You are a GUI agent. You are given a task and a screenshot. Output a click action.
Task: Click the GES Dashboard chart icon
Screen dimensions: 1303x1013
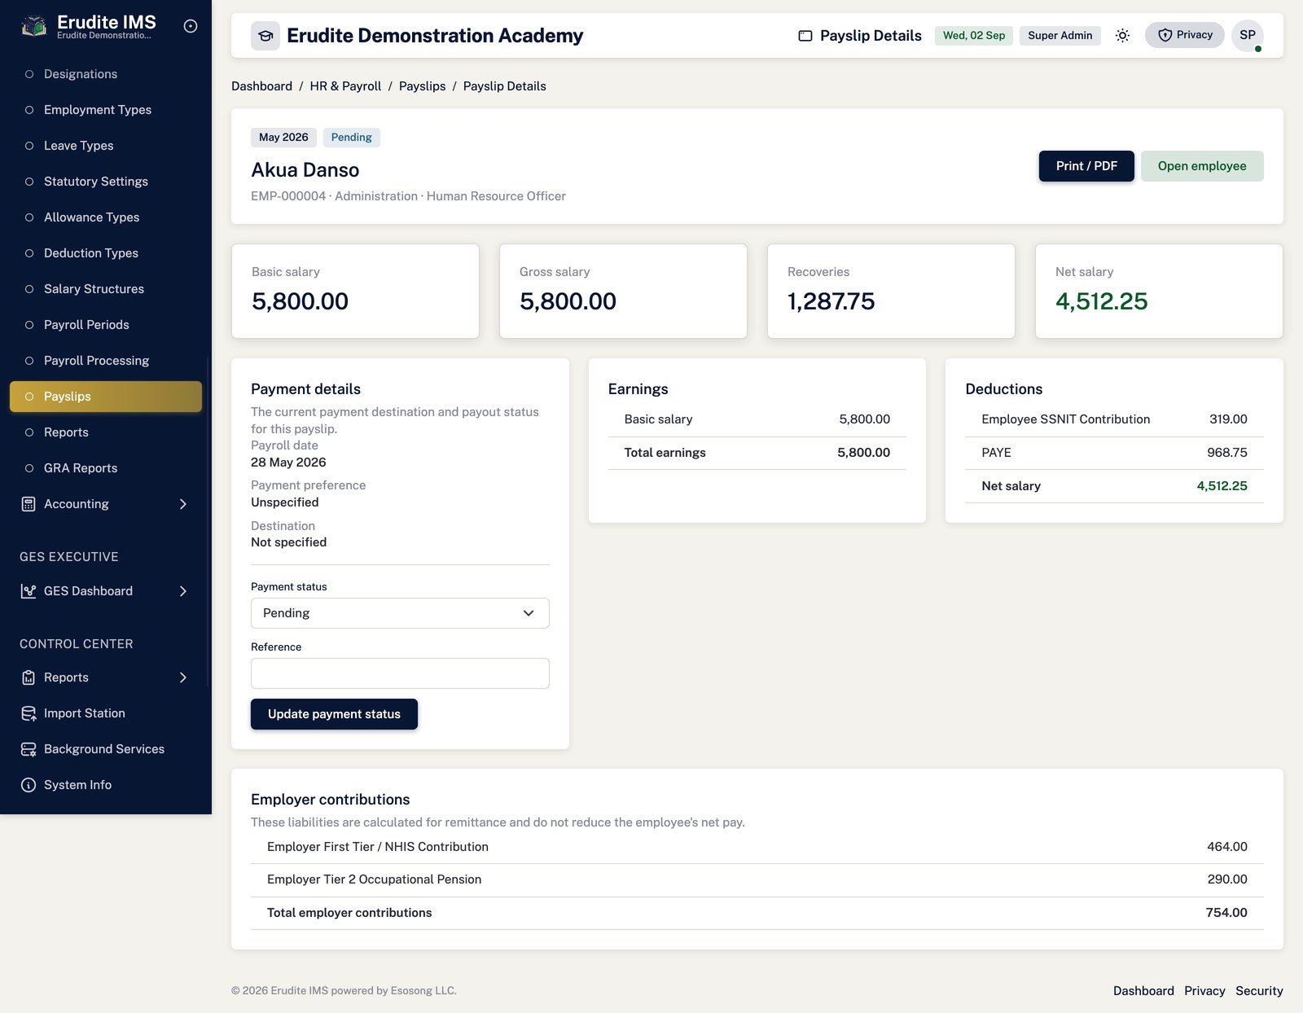tap(29, 591)
